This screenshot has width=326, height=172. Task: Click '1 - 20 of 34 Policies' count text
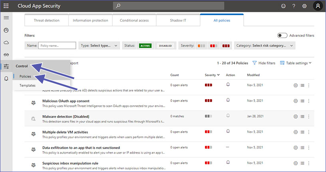point(233,63)
